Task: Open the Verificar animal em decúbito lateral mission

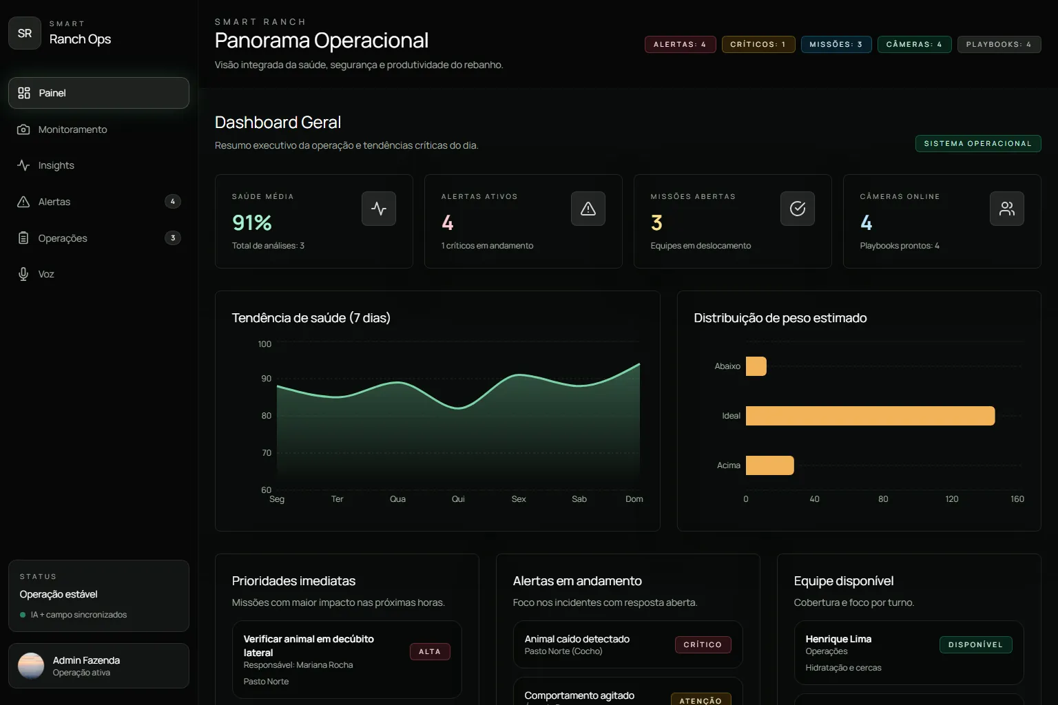Action: (x=346, y=660)
